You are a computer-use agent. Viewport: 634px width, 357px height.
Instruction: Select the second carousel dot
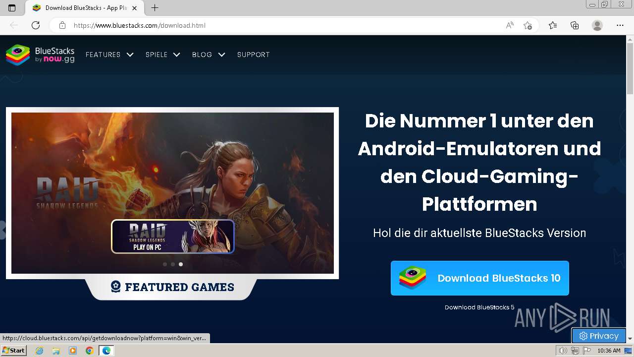pos(173,264)
